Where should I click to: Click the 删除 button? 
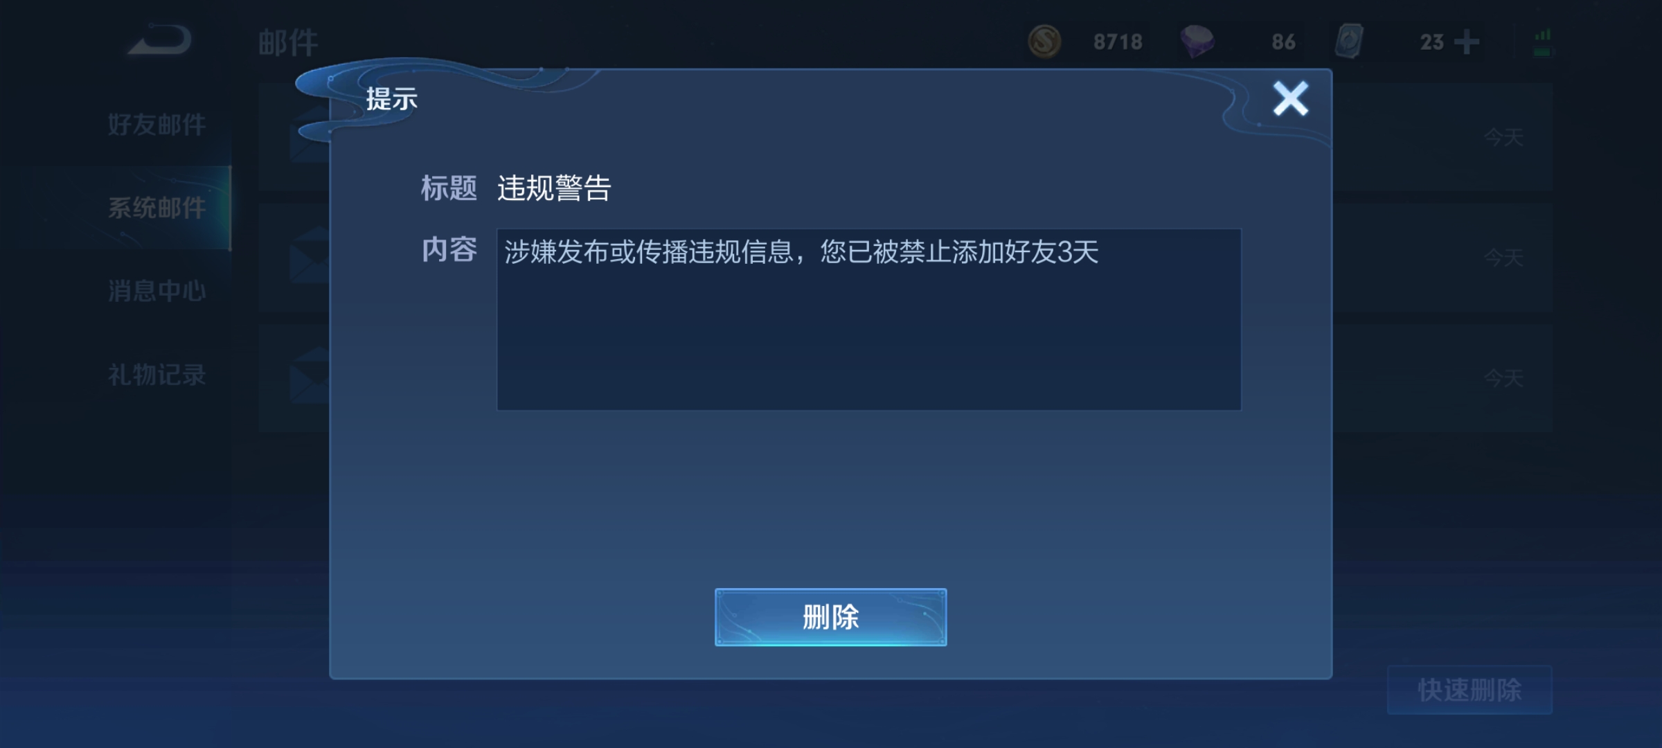coord(830,617)
